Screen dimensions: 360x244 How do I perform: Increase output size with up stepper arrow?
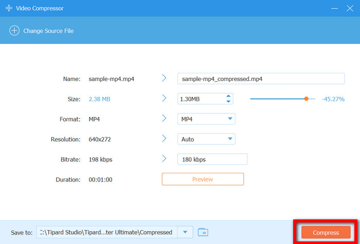229,96
